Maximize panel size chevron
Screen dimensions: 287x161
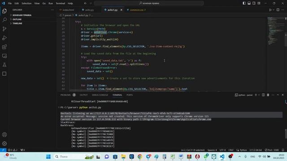point(278,95)
